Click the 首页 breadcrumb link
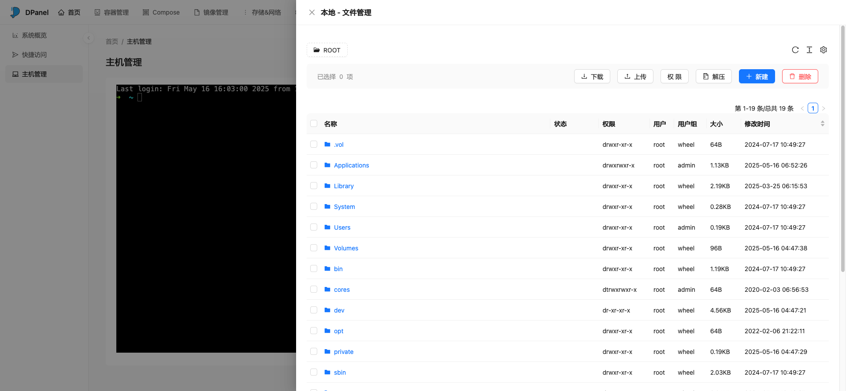846x391 pixels. [112, 41]
